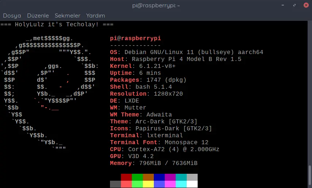Click the CPU line Cortex-A72 (4) @ 2.000GHz
This screenshot has height=188, width=312.
tap(164, 149)
